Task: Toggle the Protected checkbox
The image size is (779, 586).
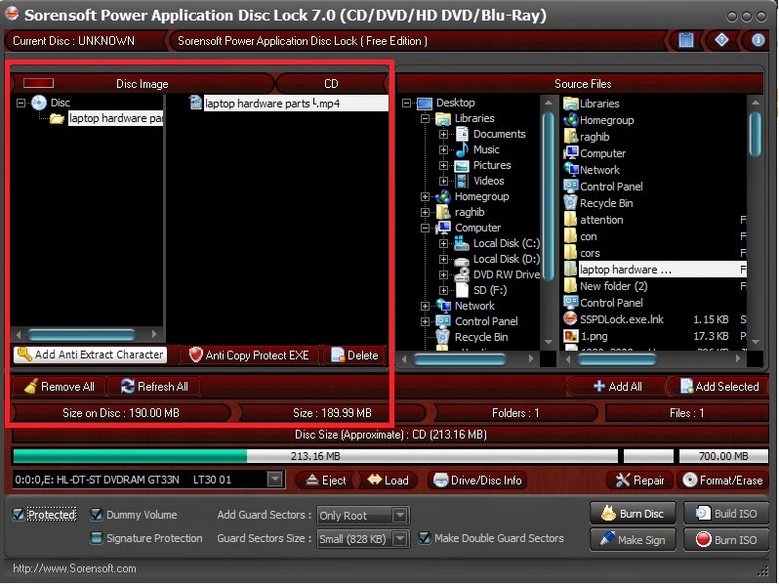Action: [x=19, y=515]
